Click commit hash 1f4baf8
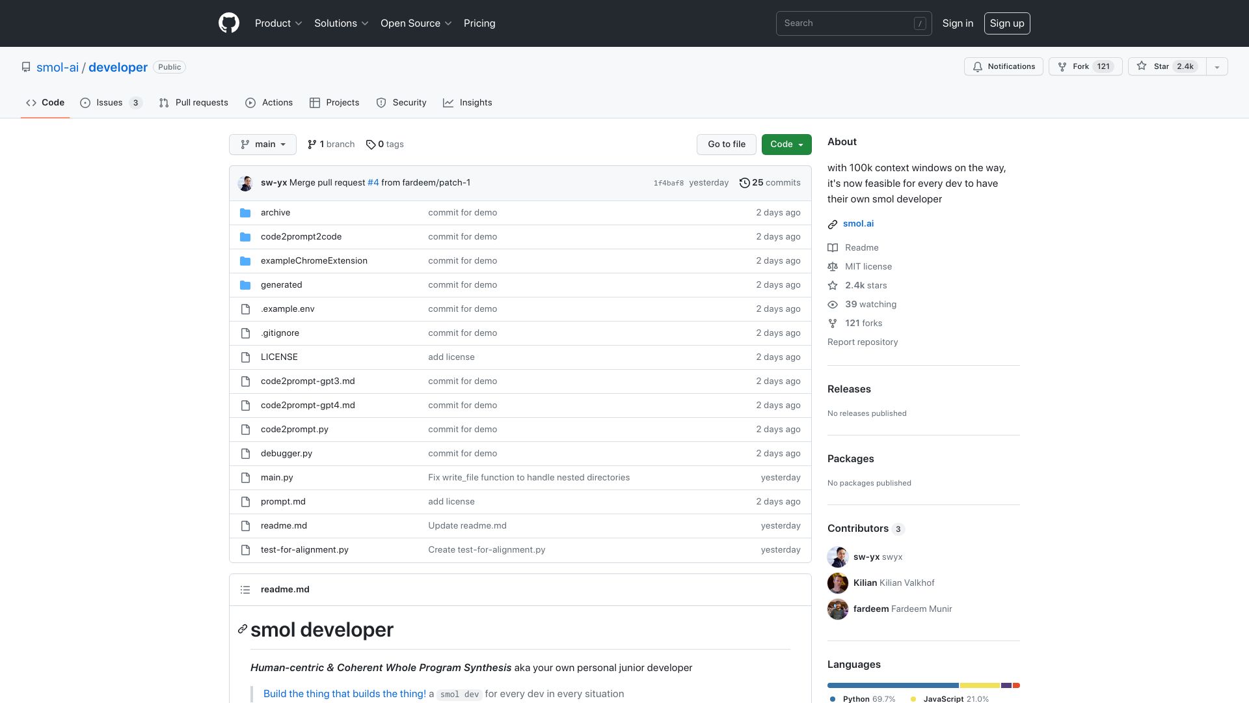The width and height of the screenshot is (1249, 703). point(669,184)
